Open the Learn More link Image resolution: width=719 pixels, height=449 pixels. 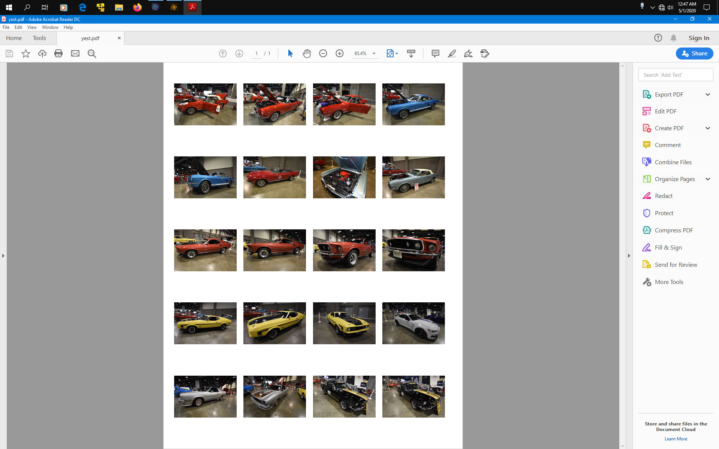point(675,439)
